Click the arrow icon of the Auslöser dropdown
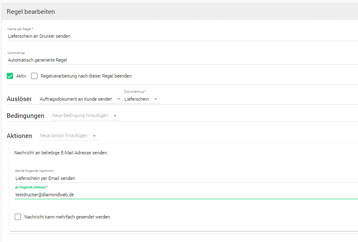 point(119,99)
